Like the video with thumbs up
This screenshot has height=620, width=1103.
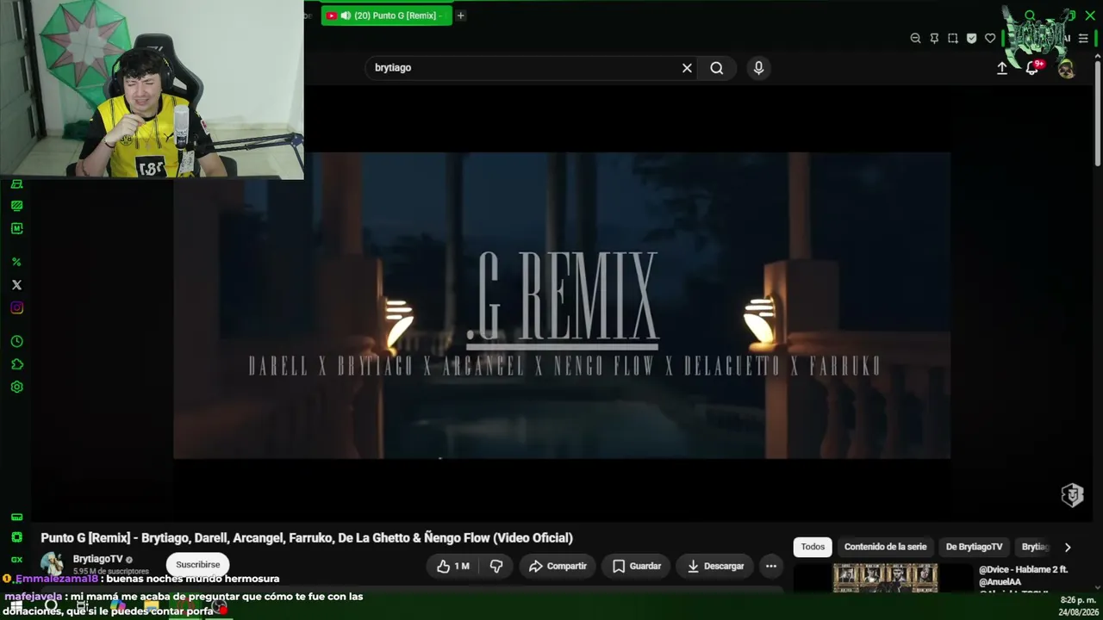click(453, 566)
